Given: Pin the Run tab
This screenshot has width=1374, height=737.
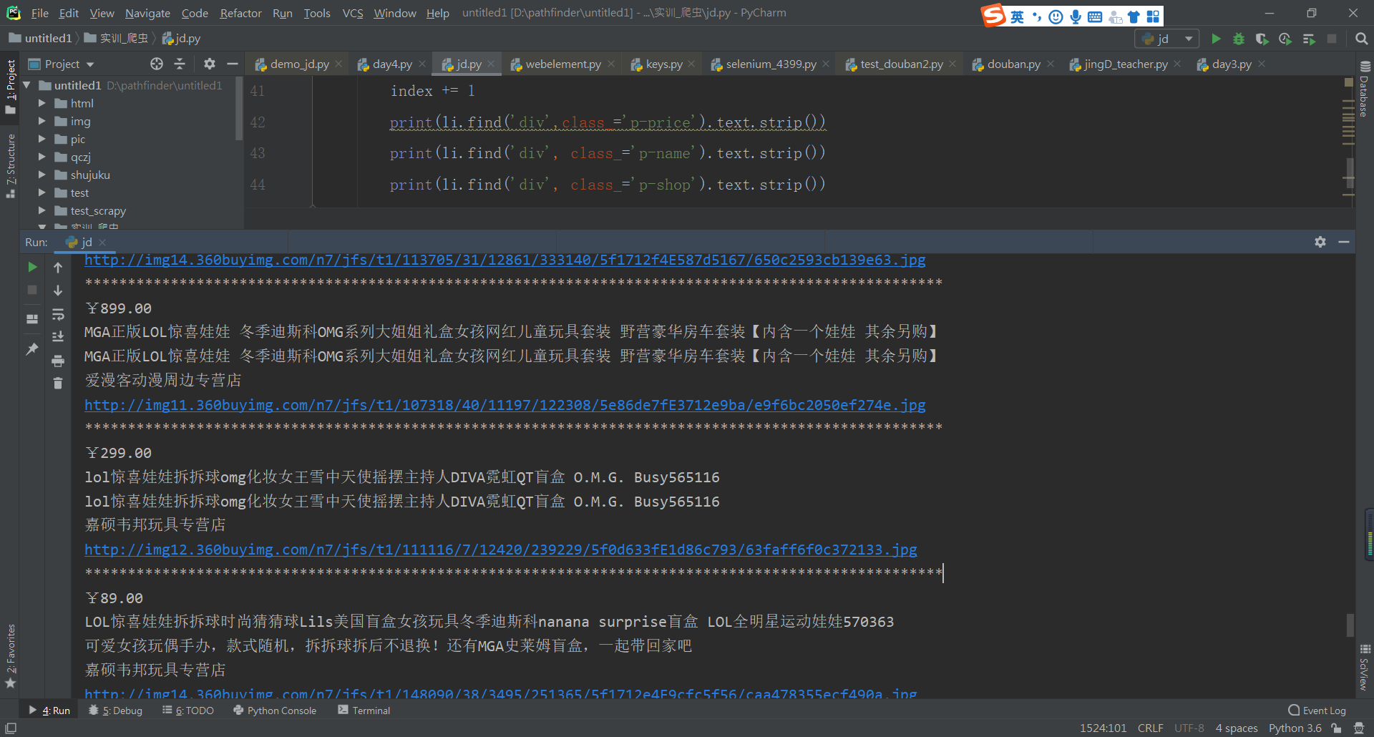Looking at the screenshot, I should (32, 348).
